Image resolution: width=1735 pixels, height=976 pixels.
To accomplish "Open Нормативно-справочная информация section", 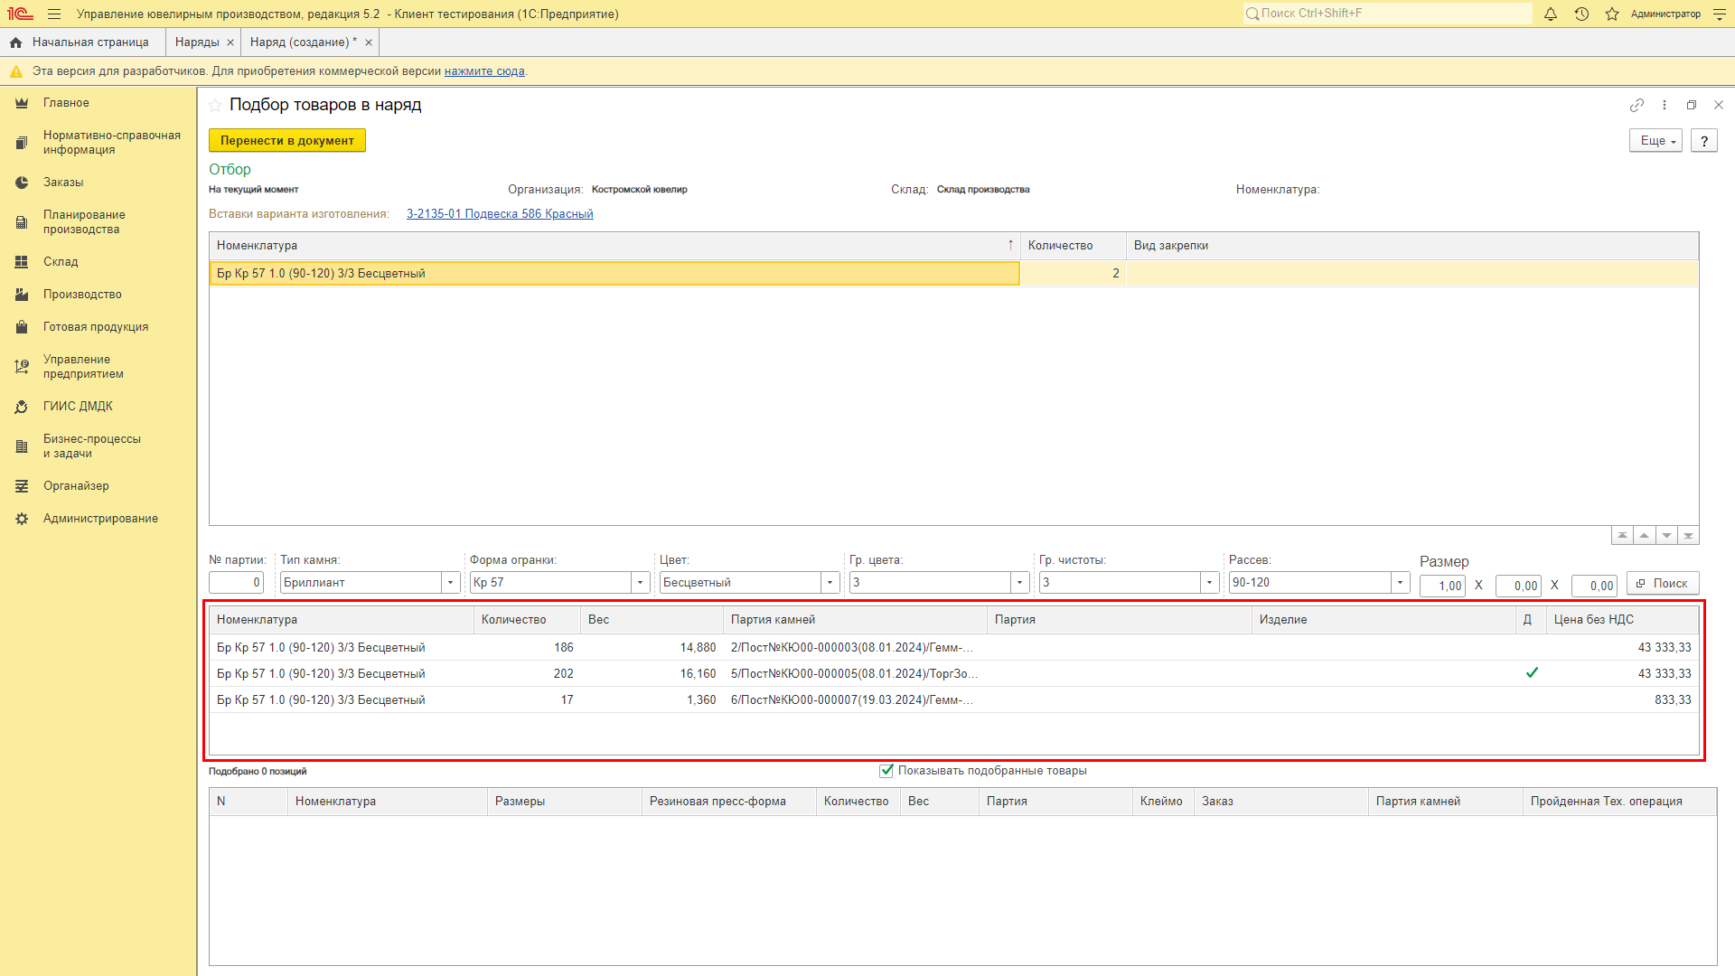I will 112,143.
